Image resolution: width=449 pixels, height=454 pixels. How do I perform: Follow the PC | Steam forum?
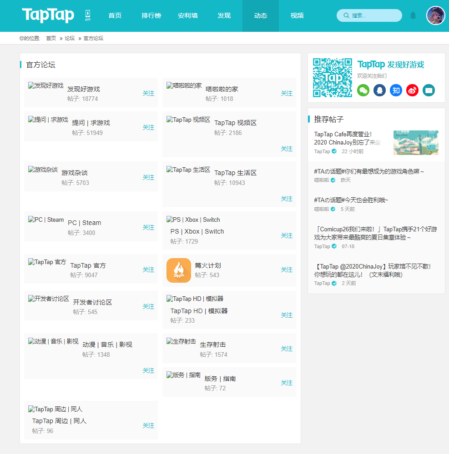(x=148, y=227)
